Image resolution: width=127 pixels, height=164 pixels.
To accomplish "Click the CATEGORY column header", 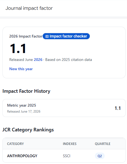I will 16,144.
